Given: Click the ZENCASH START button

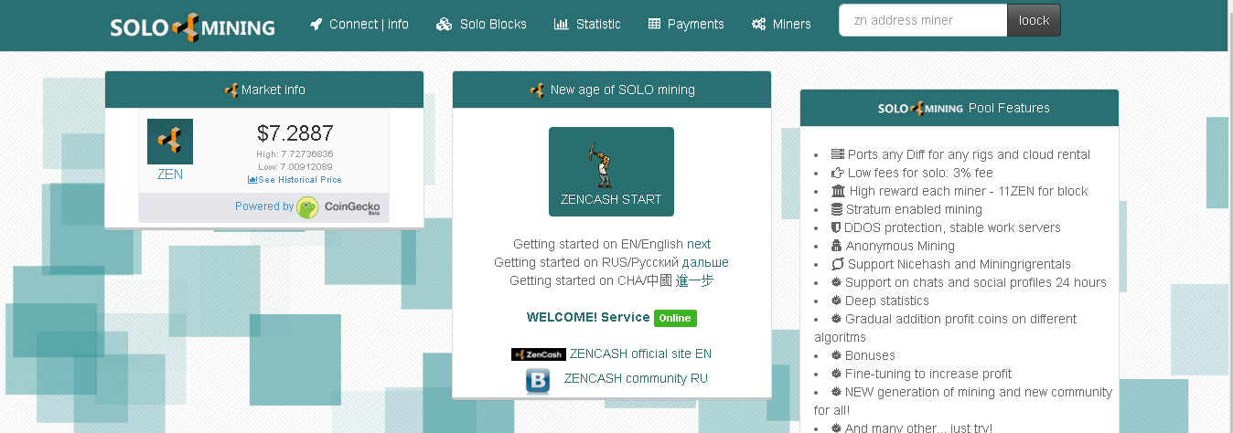Looking at the screenshot, I should point(611,172).
